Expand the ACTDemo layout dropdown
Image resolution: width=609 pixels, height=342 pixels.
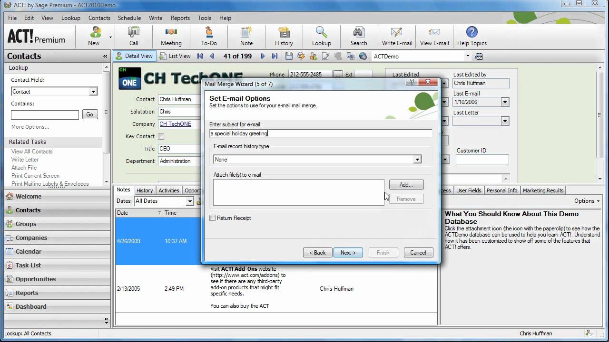pyautogui.click(x=468, y=56)
